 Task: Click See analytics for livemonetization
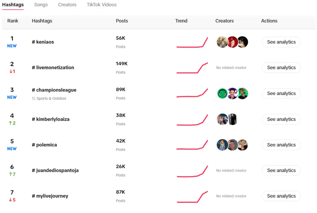[281, 67]
